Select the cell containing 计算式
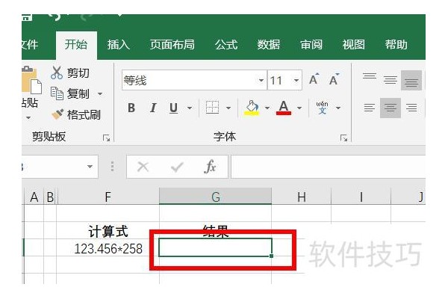The image size is (448, 299). [108, 231]
